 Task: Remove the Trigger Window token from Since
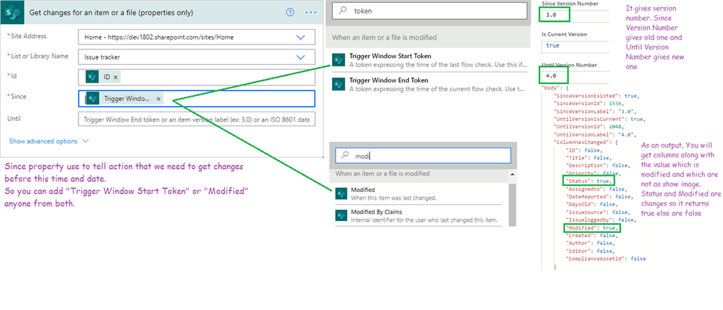[158, 99]
